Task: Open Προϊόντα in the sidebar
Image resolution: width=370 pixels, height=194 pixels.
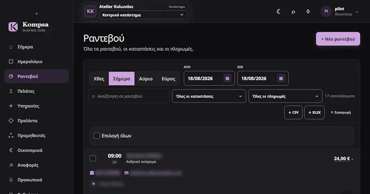Action: coord(37,121)
